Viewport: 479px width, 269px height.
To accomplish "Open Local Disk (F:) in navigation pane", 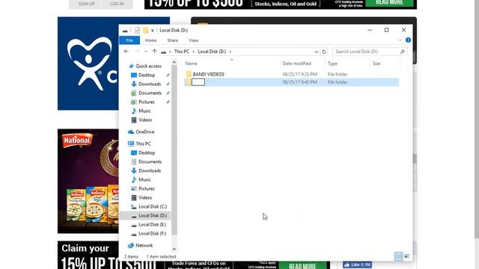I will click(x=152, y=234).
